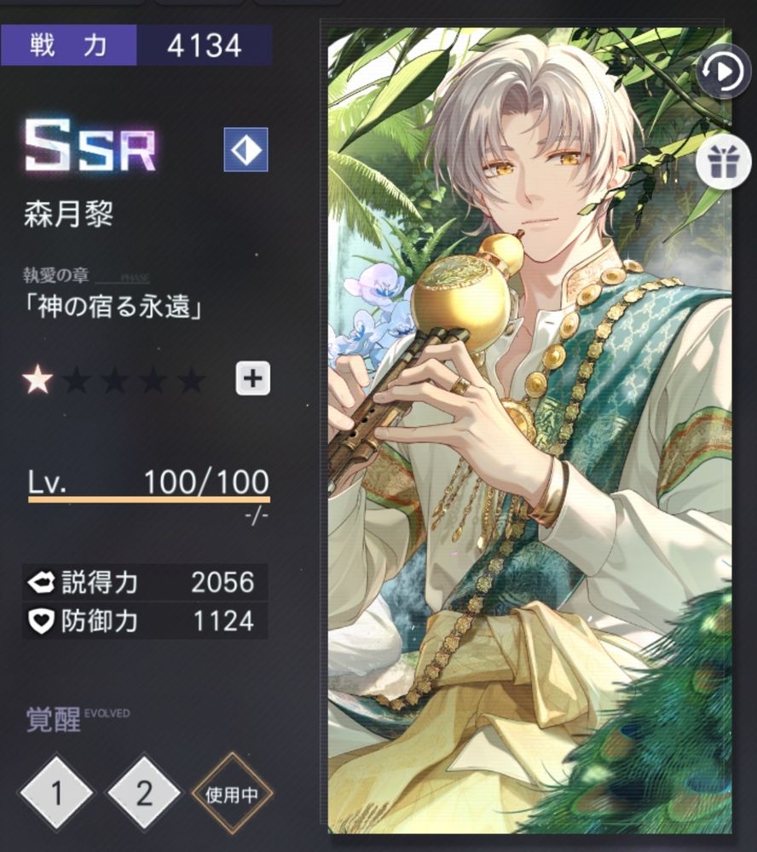Click the last empty star slot
The height and width of the screenshot is (852, 757).
(192, 379)
